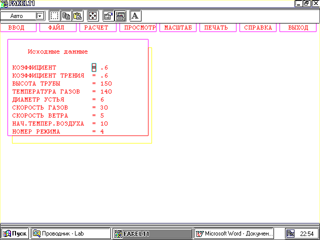
Task: Click the ВЫХОД menu item
Action: pos(298,28)
